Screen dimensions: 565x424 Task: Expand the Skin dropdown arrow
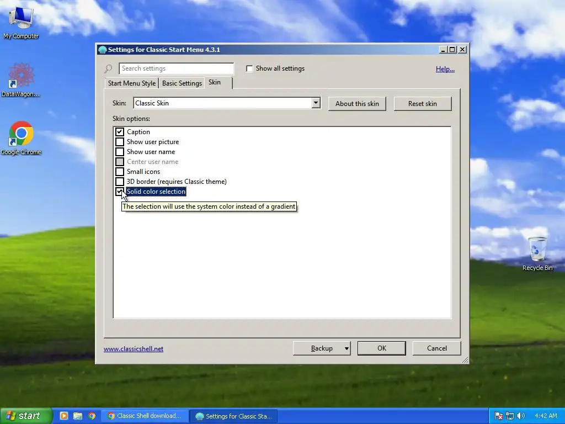316,103
